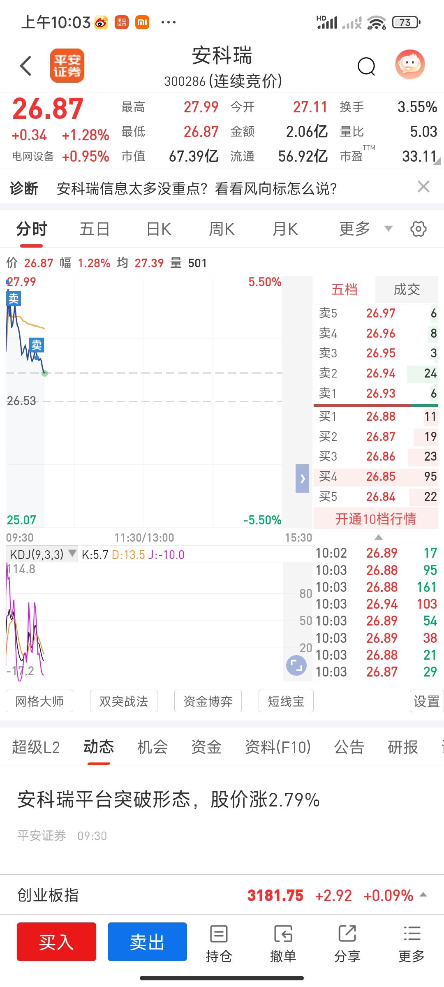Tap the lower 卖 marker on chart

pyautogui.click(x=37, y=345)
